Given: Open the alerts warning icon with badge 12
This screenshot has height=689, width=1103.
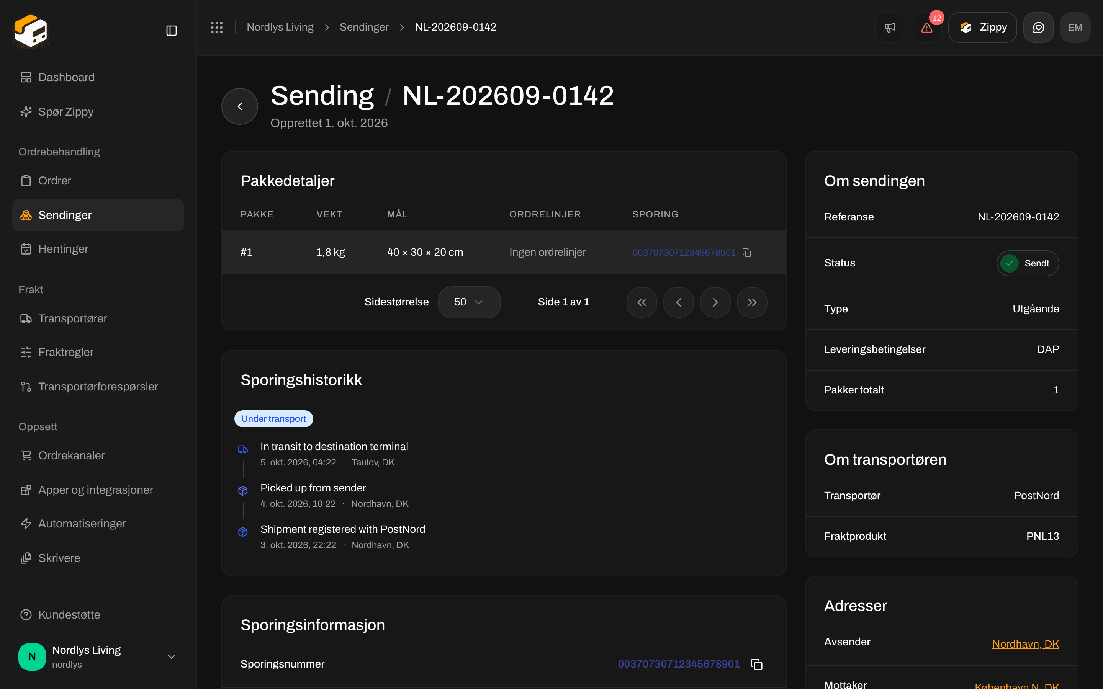Looking at the screenshot, I should (926, 27).
